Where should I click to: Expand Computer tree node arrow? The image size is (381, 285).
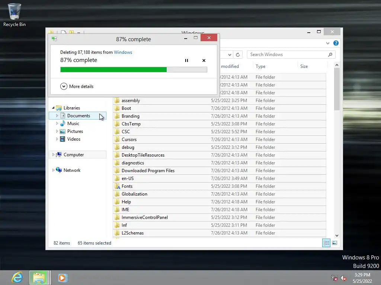coord(53,155)
